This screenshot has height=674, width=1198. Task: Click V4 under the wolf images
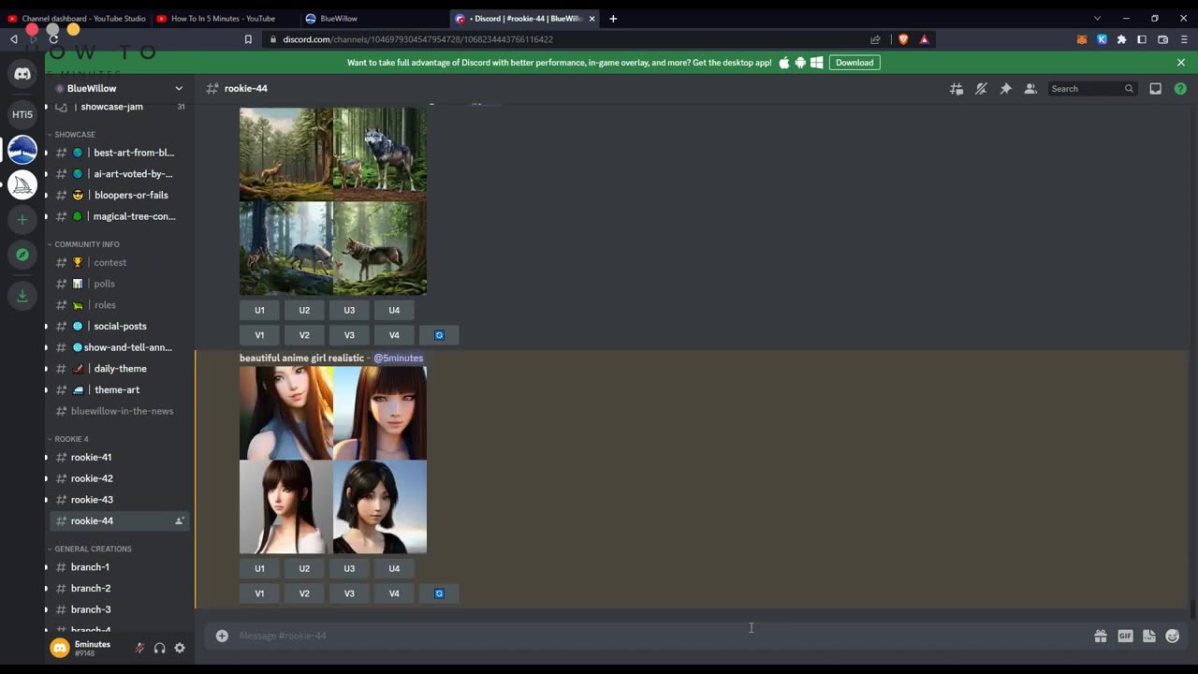(x=394, y=335)
